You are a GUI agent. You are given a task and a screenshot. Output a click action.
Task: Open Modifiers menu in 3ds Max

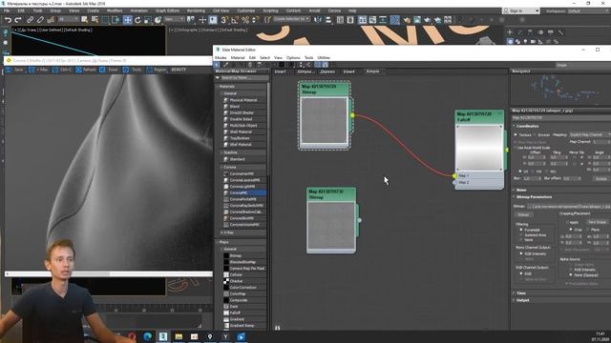[x=115, y=10]
